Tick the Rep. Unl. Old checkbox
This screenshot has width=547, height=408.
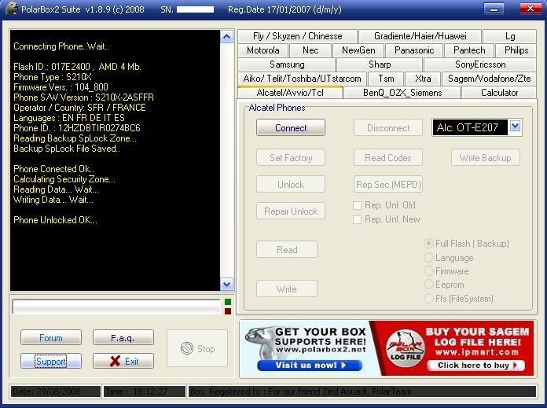(x=357, y=205)
